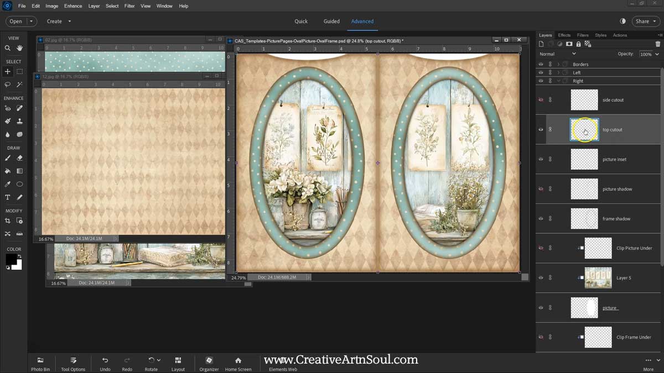Click the Undo button

coord(105,364)
